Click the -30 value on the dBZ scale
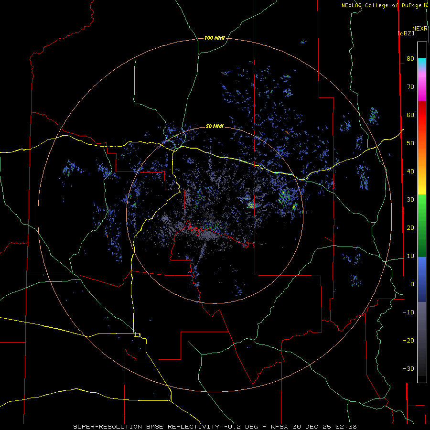This screenshot has width=430, height=430. click(408, 368)
